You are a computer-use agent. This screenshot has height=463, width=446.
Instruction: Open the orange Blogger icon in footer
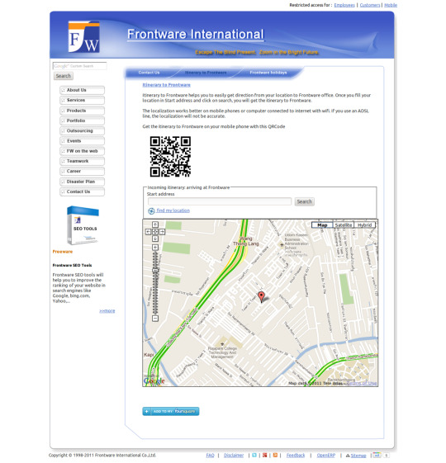click(275, 456)
